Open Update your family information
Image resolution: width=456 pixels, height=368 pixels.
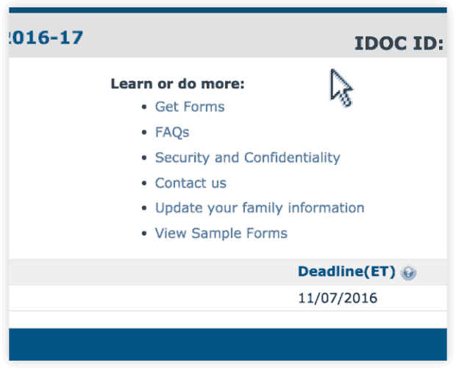tap(260, 208)
